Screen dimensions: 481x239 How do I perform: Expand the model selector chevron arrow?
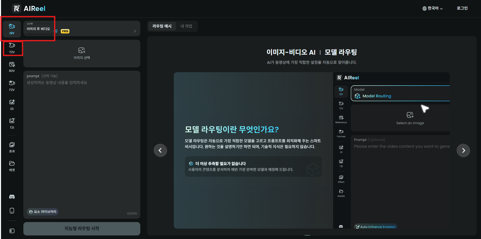click(x=135, y=31)
